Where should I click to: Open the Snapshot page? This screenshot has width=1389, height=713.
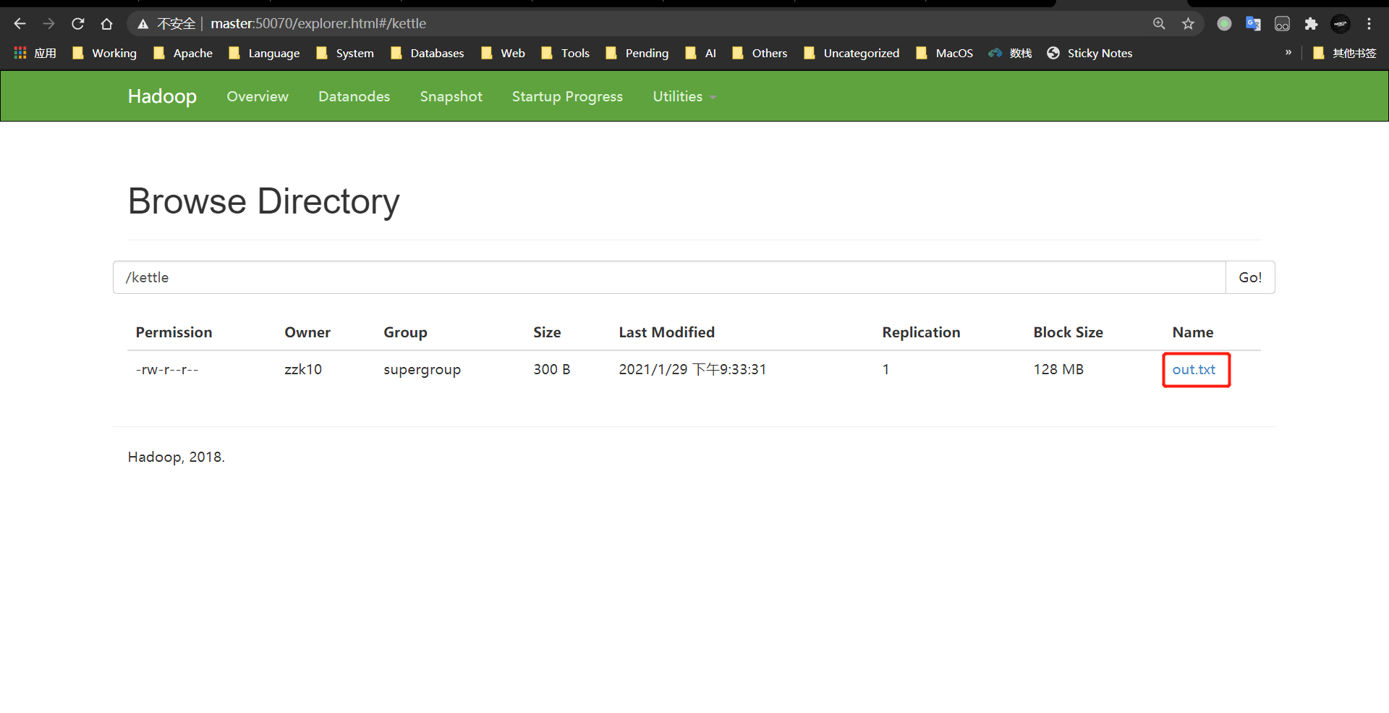coord(451,96)
